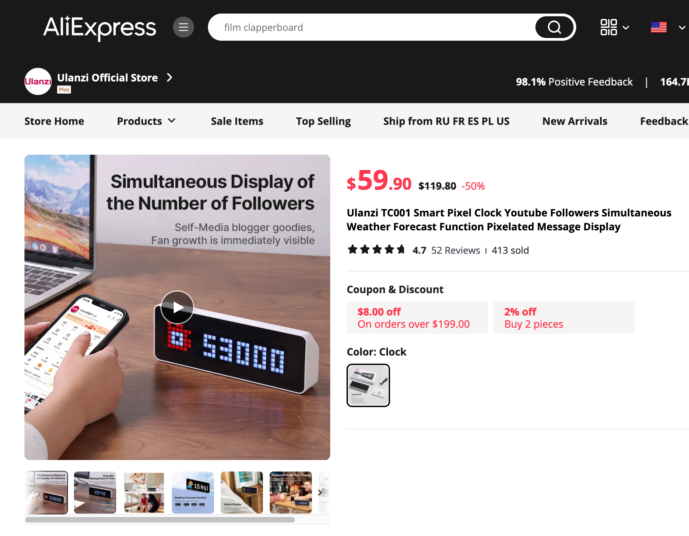
Task: Expand the Products dropdown menu
Action: tap(146, 121)
